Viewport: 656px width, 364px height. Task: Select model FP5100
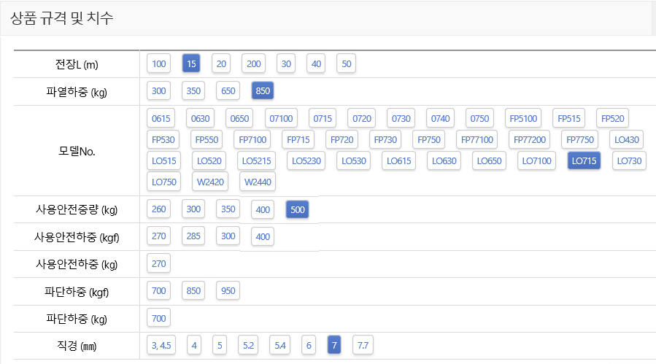pos(523,118)
